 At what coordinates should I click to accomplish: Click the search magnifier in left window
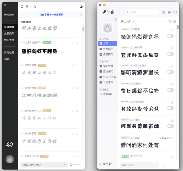pos(22,7)
